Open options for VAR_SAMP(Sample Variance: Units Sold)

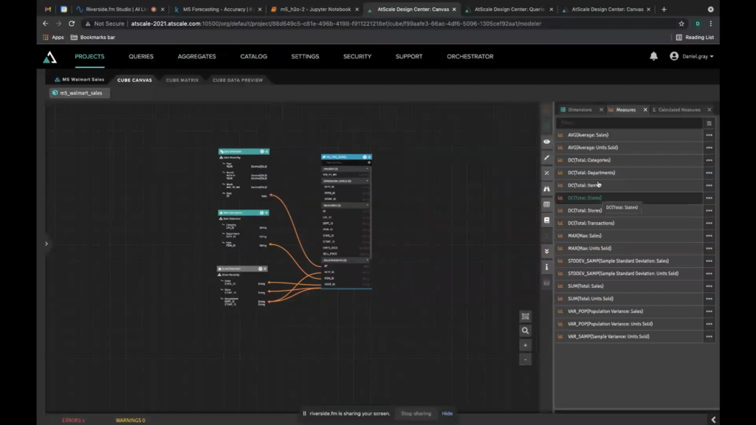pyautogui.click(x=709, y=336)
